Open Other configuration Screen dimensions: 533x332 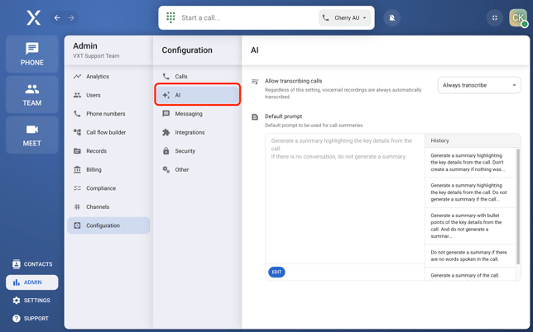tap(197, 169)
